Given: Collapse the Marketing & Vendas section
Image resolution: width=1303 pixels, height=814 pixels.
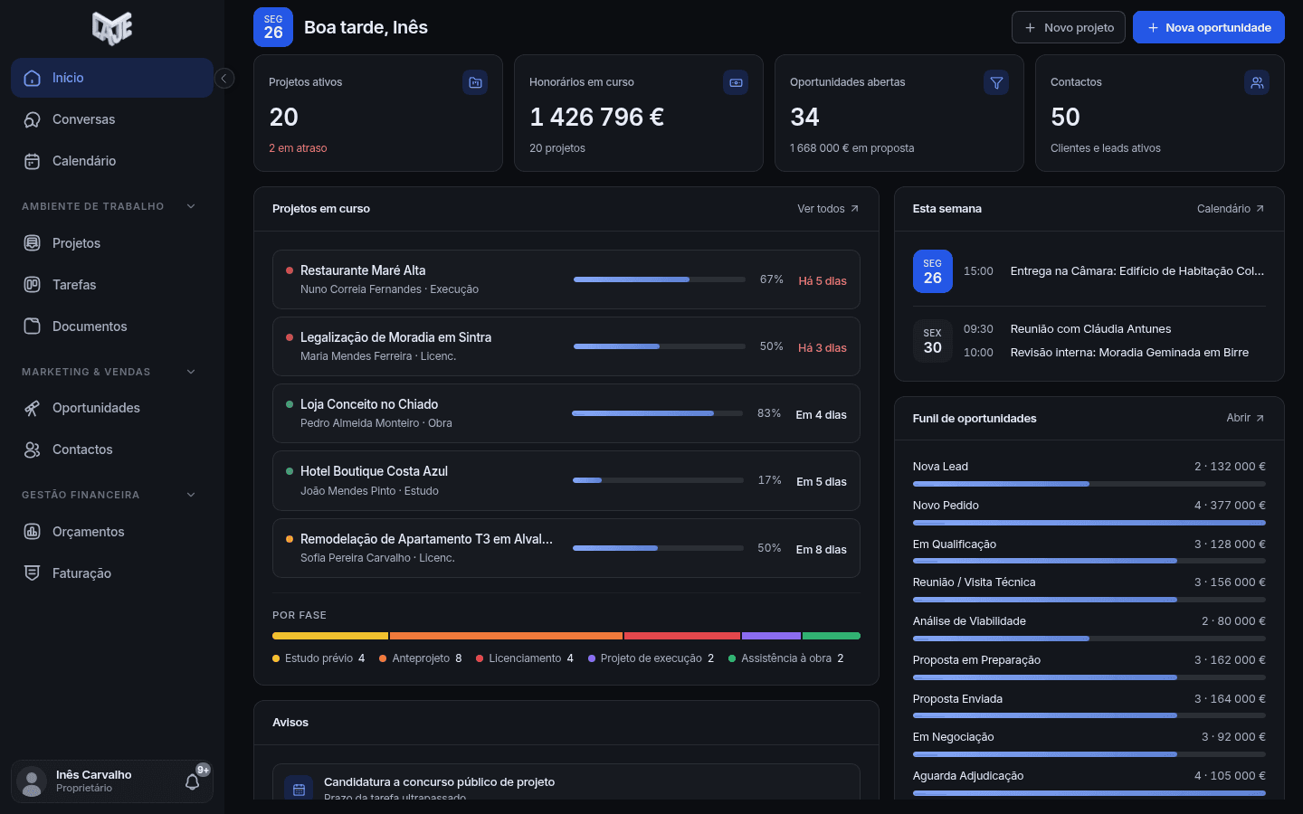Looking at the screenshot, I should point(191,372).
